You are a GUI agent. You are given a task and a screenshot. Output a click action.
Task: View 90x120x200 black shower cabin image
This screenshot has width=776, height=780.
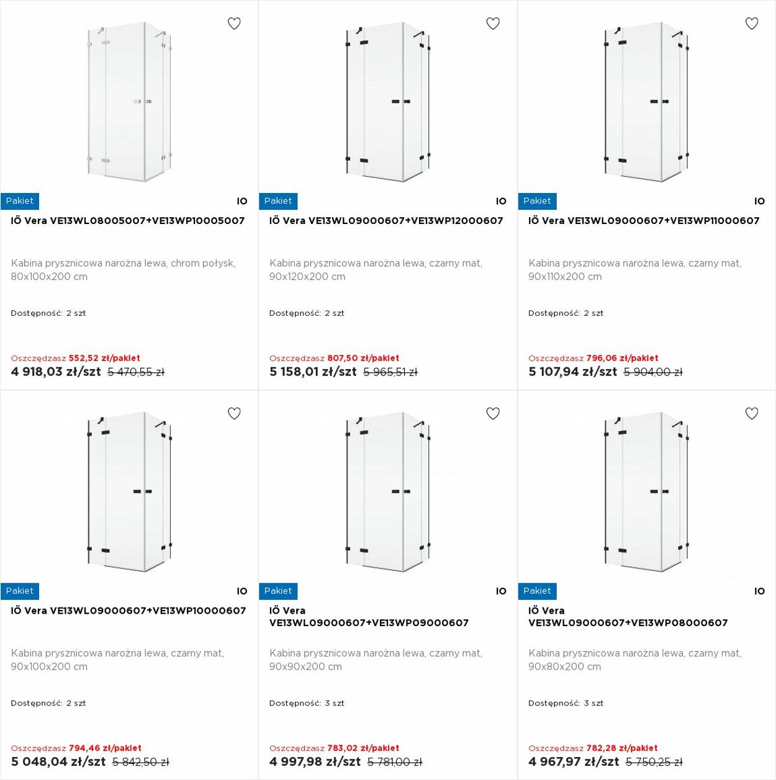tap(388, 102)
